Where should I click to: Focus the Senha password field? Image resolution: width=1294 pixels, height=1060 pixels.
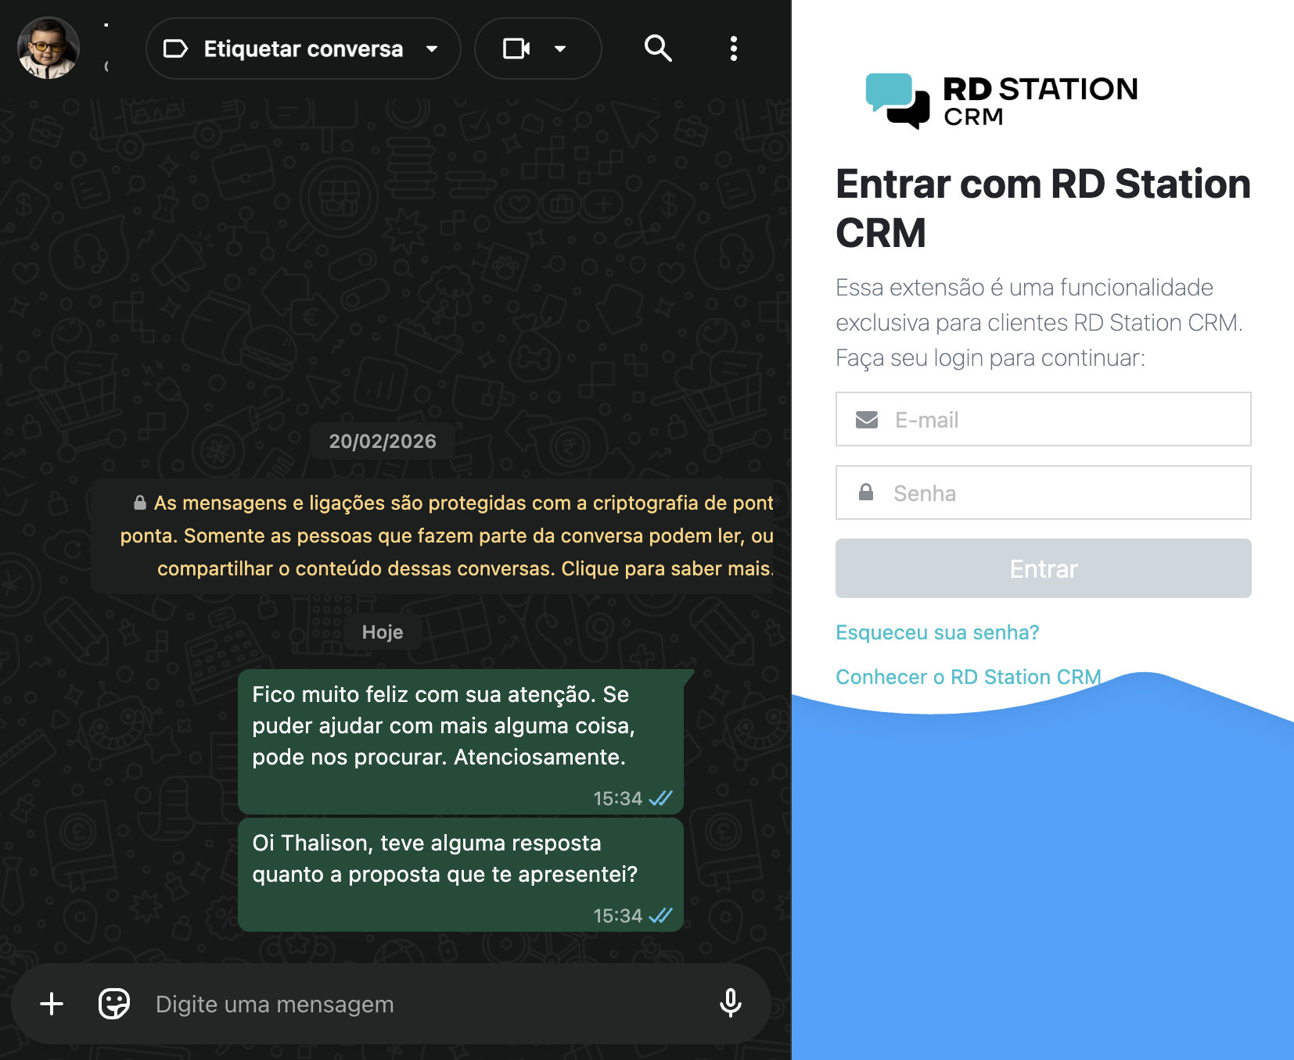1044,492
